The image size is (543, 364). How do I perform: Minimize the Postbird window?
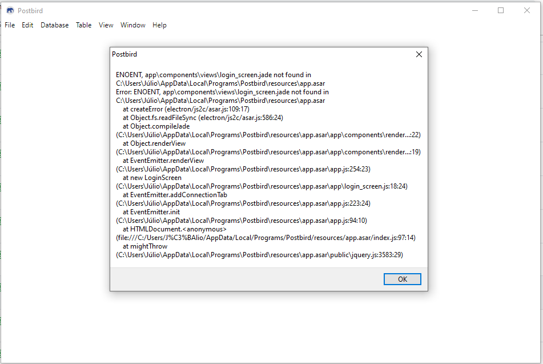(x=475, y=10)
